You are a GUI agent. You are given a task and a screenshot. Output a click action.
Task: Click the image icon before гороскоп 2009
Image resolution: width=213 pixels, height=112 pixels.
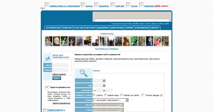(x=142, y=5)
